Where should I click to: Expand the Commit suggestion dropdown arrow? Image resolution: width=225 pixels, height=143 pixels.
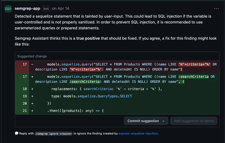coord(163,121)
